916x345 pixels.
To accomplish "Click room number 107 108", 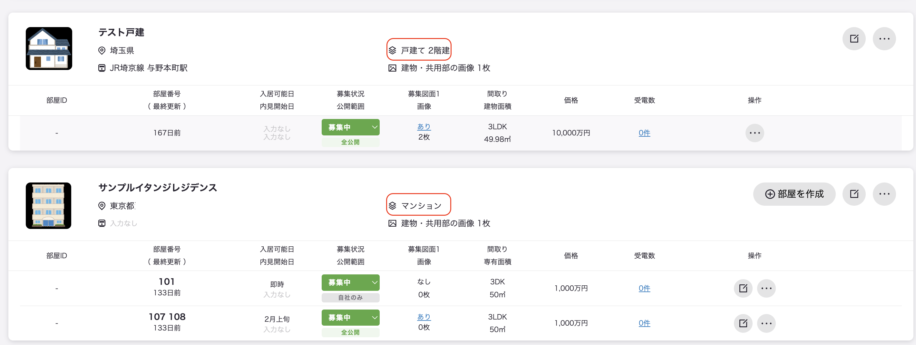I will point(167,317).
